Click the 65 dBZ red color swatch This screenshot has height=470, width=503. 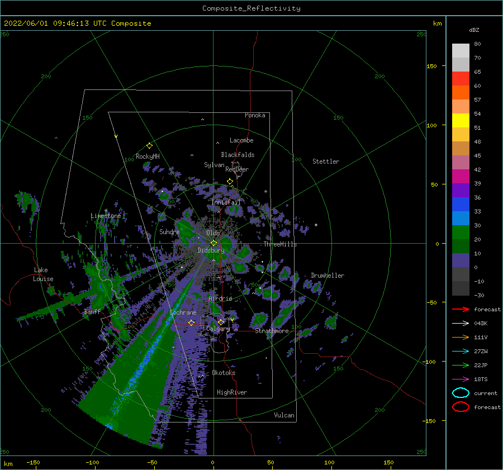coord(461,78)
